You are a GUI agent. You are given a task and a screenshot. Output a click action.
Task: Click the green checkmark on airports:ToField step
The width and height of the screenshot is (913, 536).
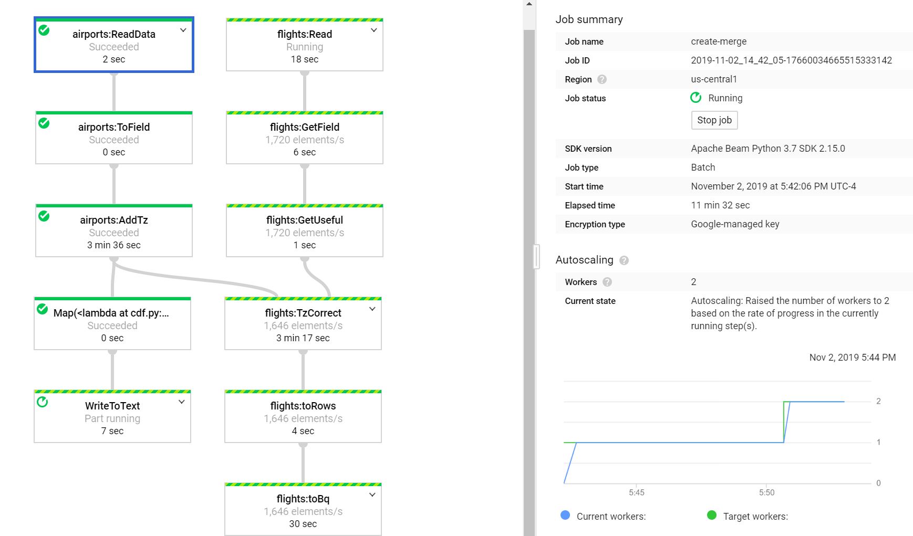[x=44, y=123]
